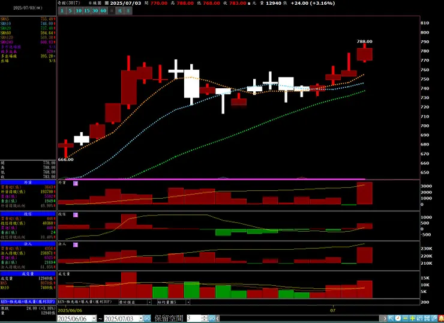Select the weekly (週) chart interval
The image size is (444, 323).
coord(120,11)
